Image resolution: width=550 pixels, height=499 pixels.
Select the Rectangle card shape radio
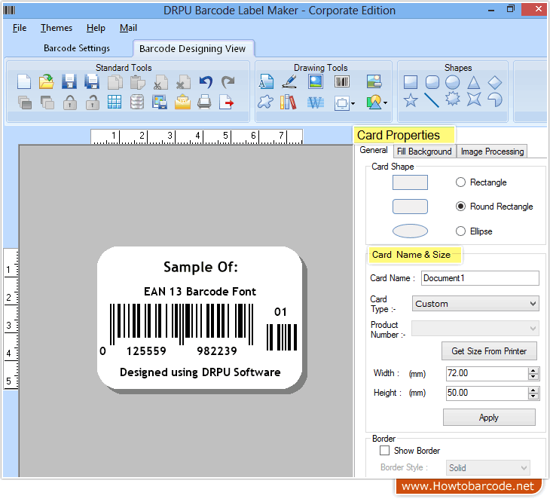point(460,182)
